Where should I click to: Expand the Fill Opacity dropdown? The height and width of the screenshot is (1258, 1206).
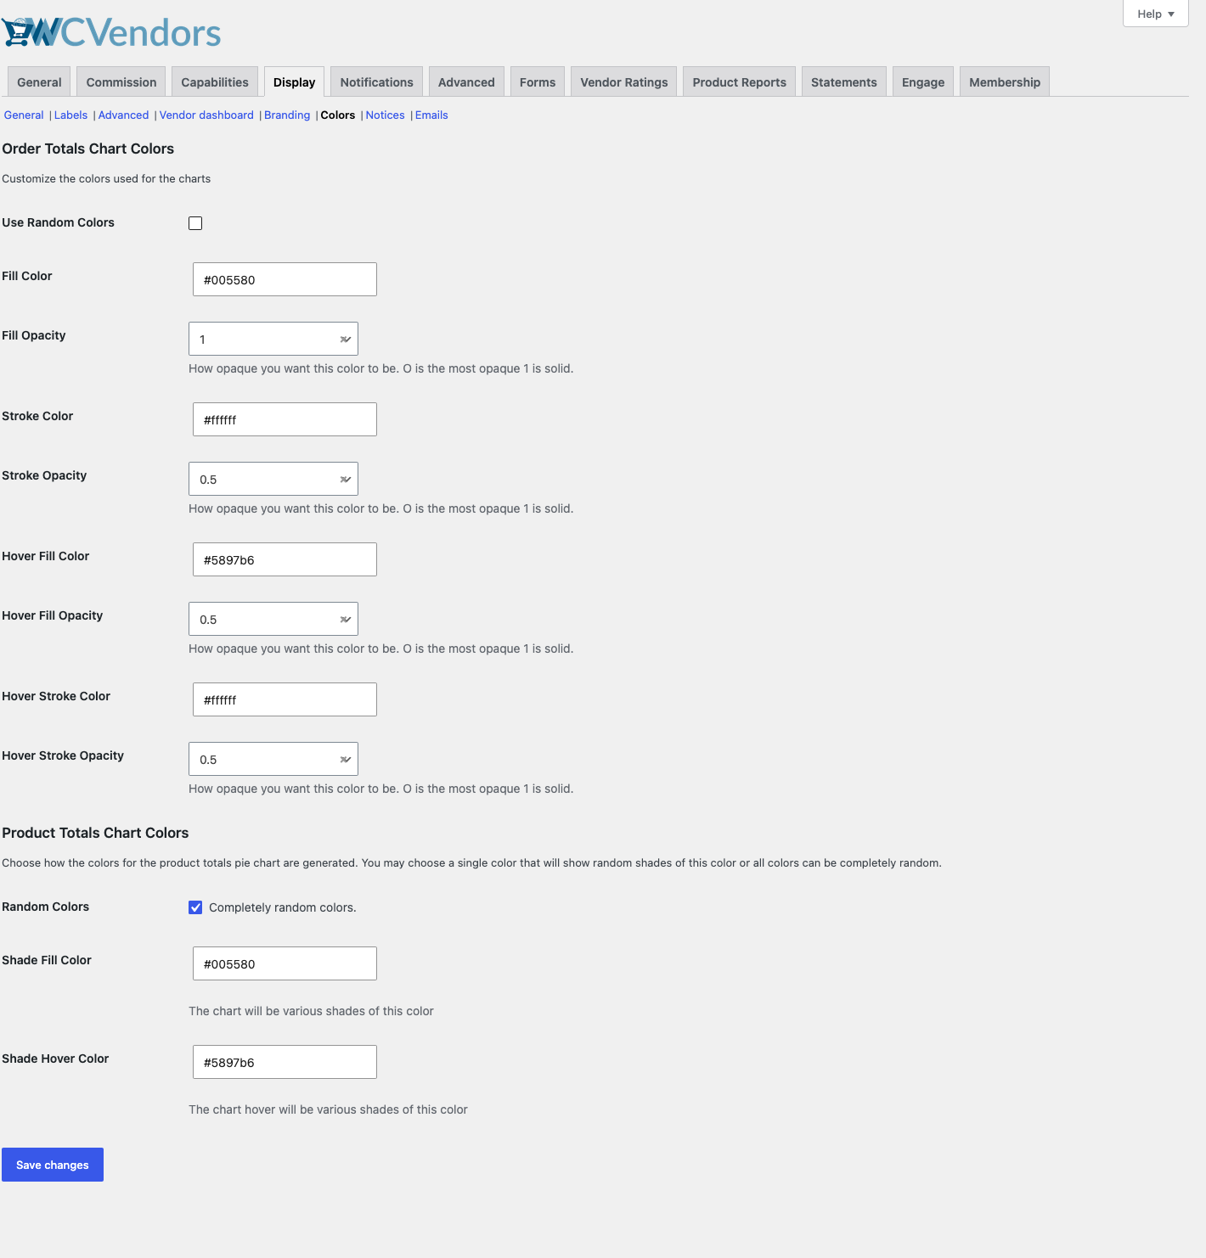[x=273, y=339]
